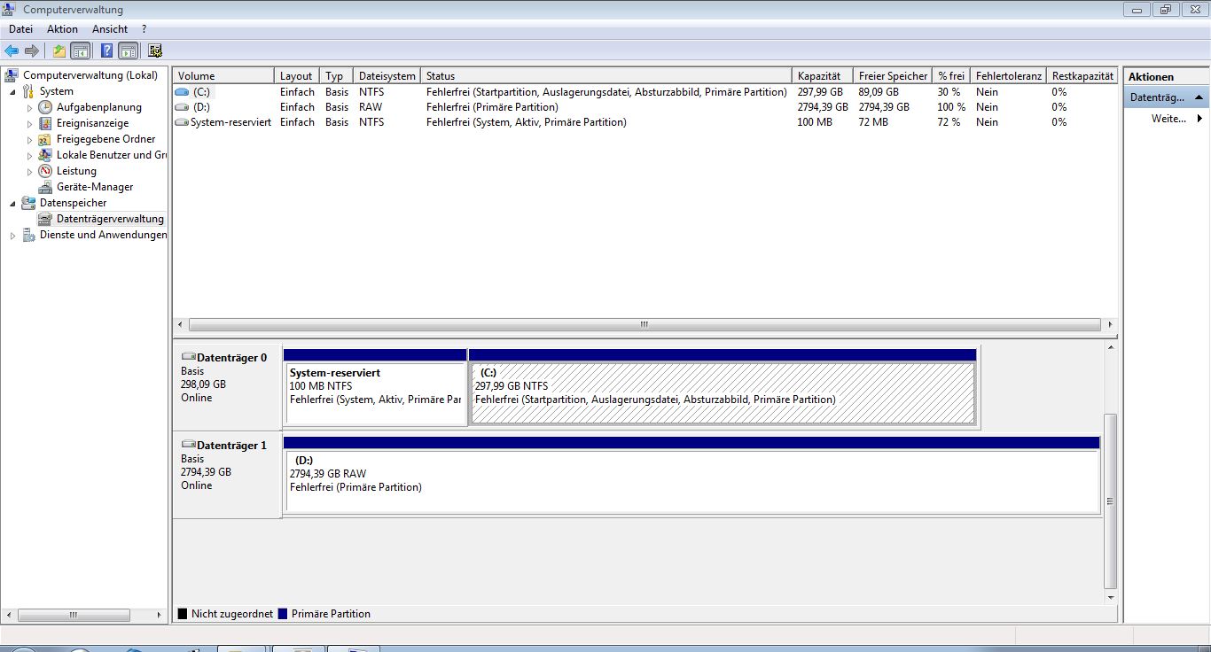This screenshot has height=652, width=1211.
Task: Open help with the blue question-mark icon
Action: point(106,50)
